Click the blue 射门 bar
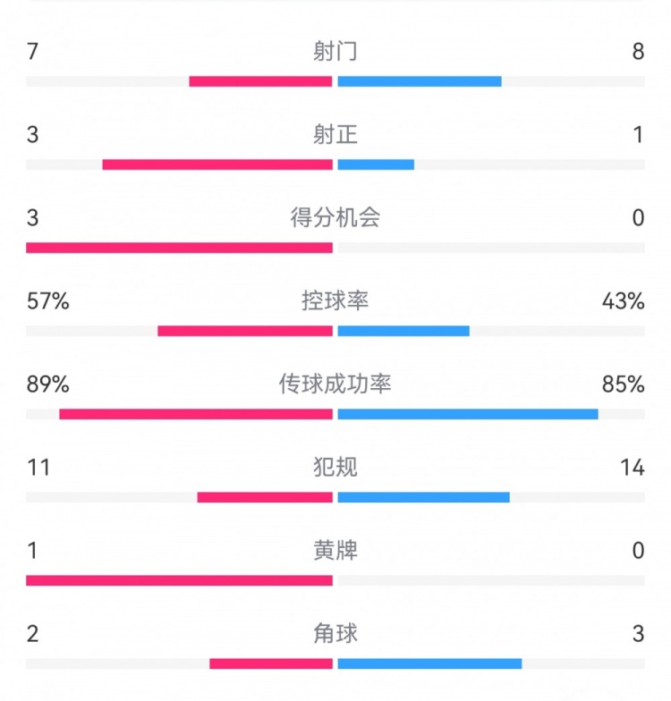The height and width of the screenshot is (701, 671). point(420,81)
